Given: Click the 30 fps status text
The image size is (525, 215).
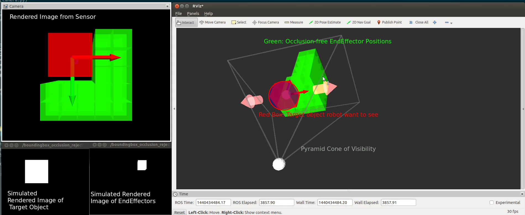Looking at the screenshot, I should point(513,211).
